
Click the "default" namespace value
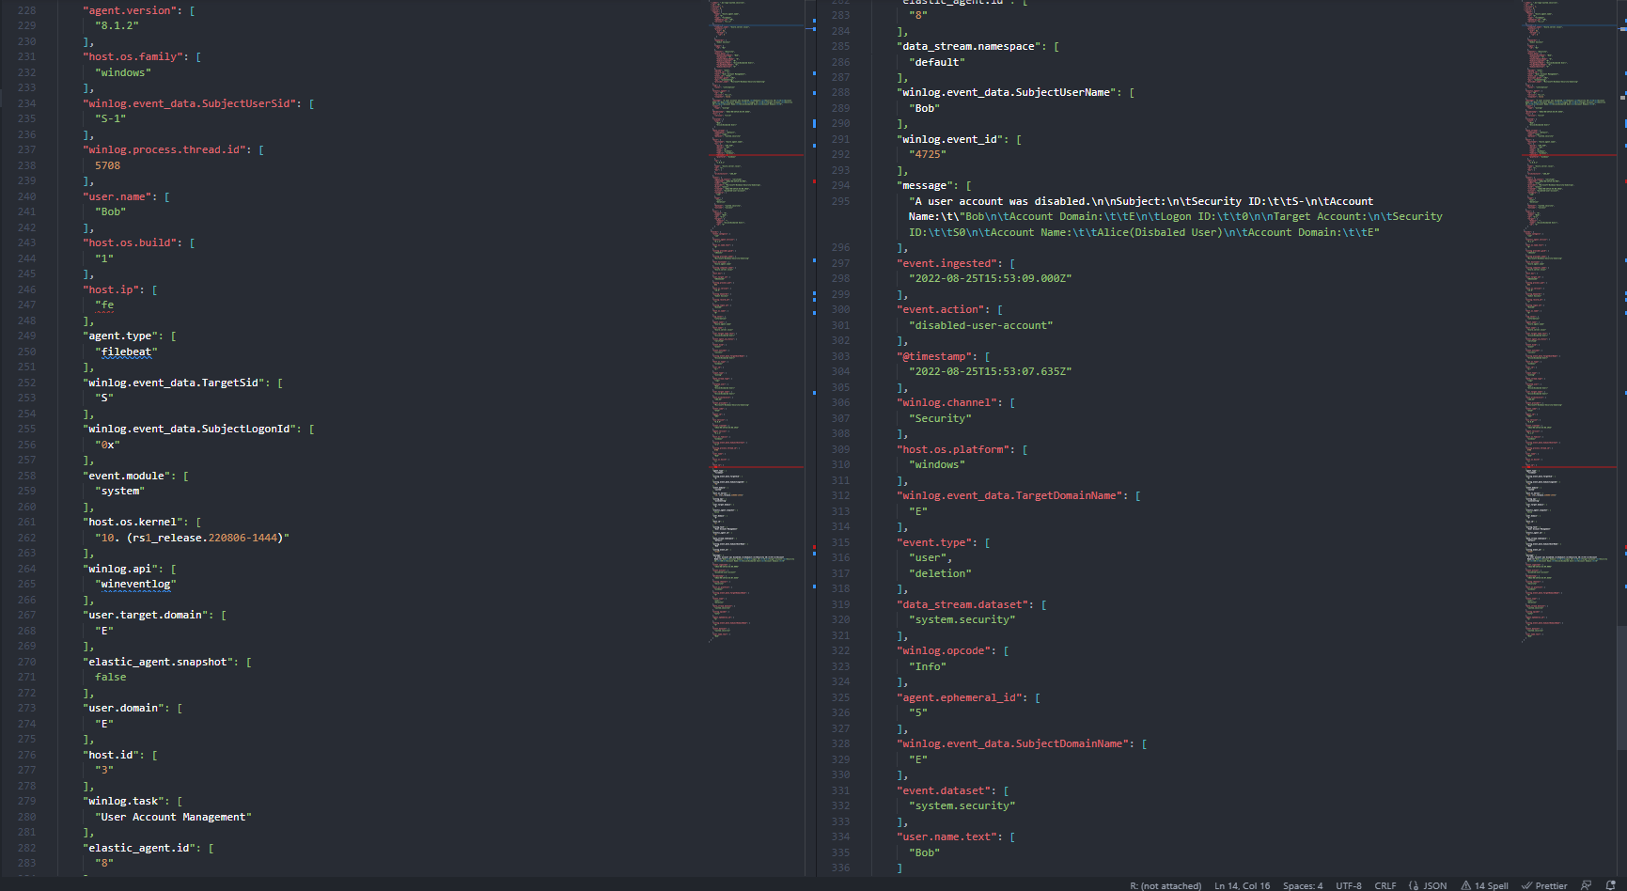[x=937, y=62]
